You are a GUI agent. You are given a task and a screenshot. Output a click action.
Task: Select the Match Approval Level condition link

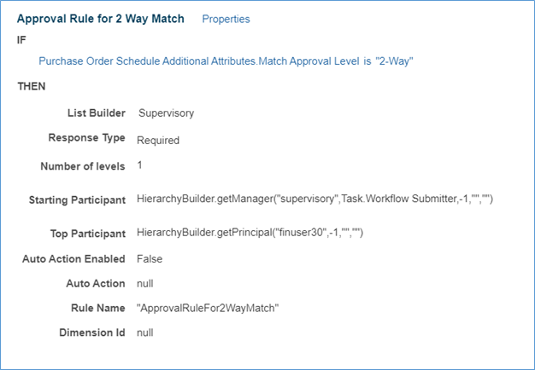199,61
